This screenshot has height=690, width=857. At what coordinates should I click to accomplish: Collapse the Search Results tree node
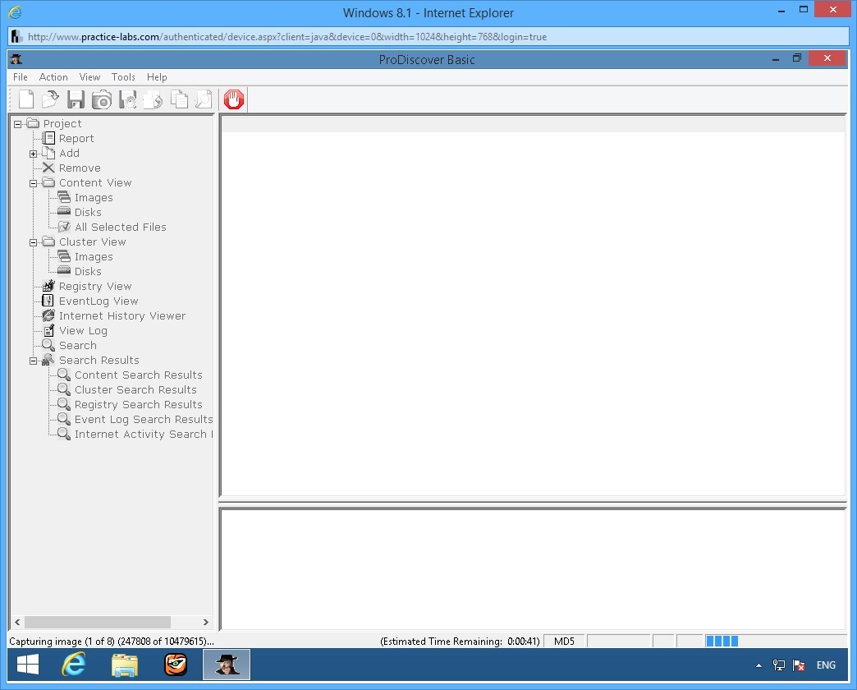click(34, 361)
